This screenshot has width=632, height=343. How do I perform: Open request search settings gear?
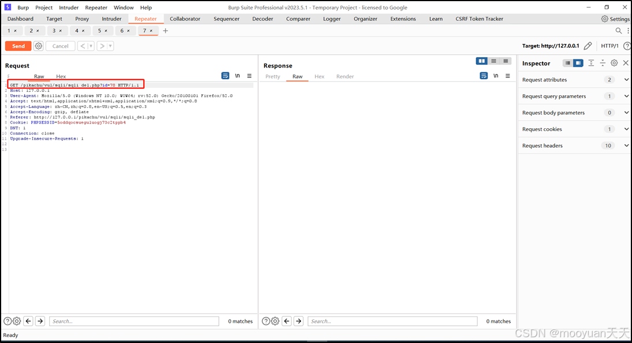coord(17,321)
